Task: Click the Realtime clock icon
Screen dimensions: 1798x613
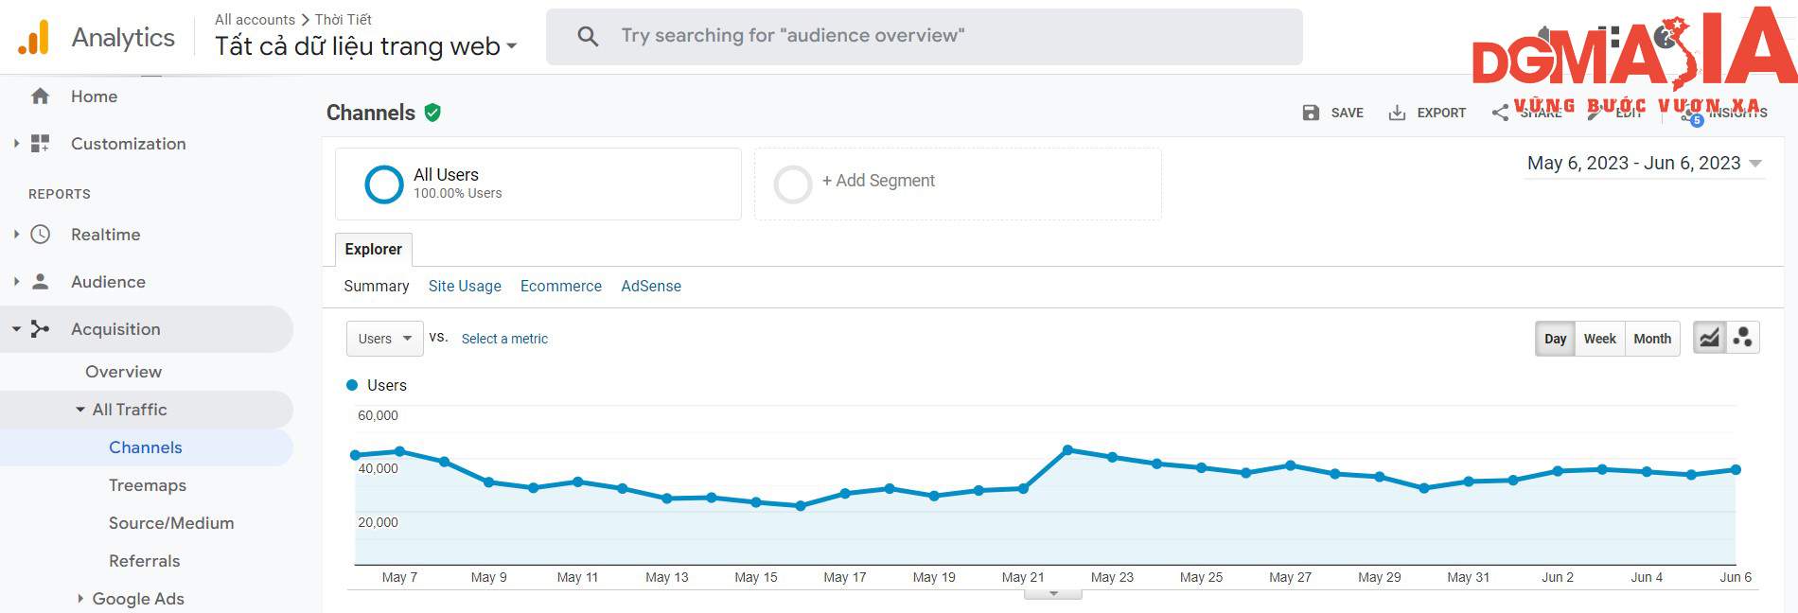Action: tap(40, 234)
